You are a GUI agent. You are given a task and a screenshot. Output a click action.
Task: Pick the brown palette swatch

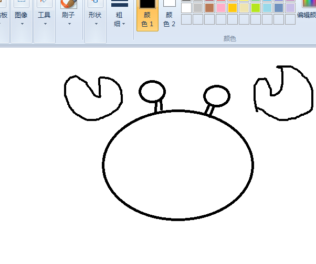tap(209, 8)
